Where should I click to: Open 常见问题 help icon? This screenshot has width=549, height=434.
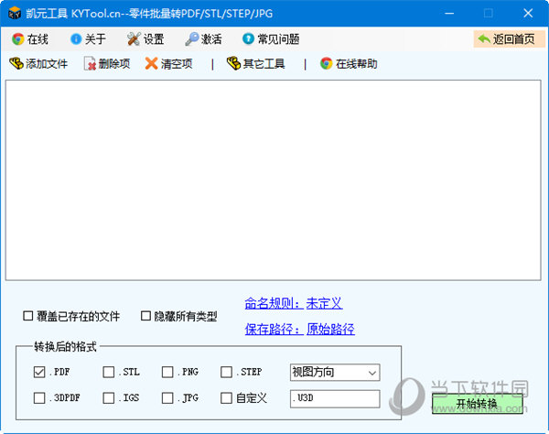pos(248,38)
